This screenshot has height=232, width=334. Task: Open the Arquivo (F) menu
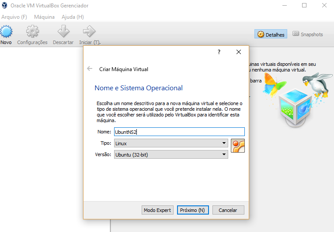[14, 17]
